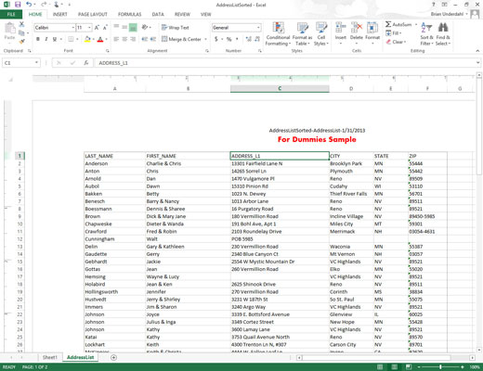
Task: Open Conditional Formatting menu
Action: 278,33
